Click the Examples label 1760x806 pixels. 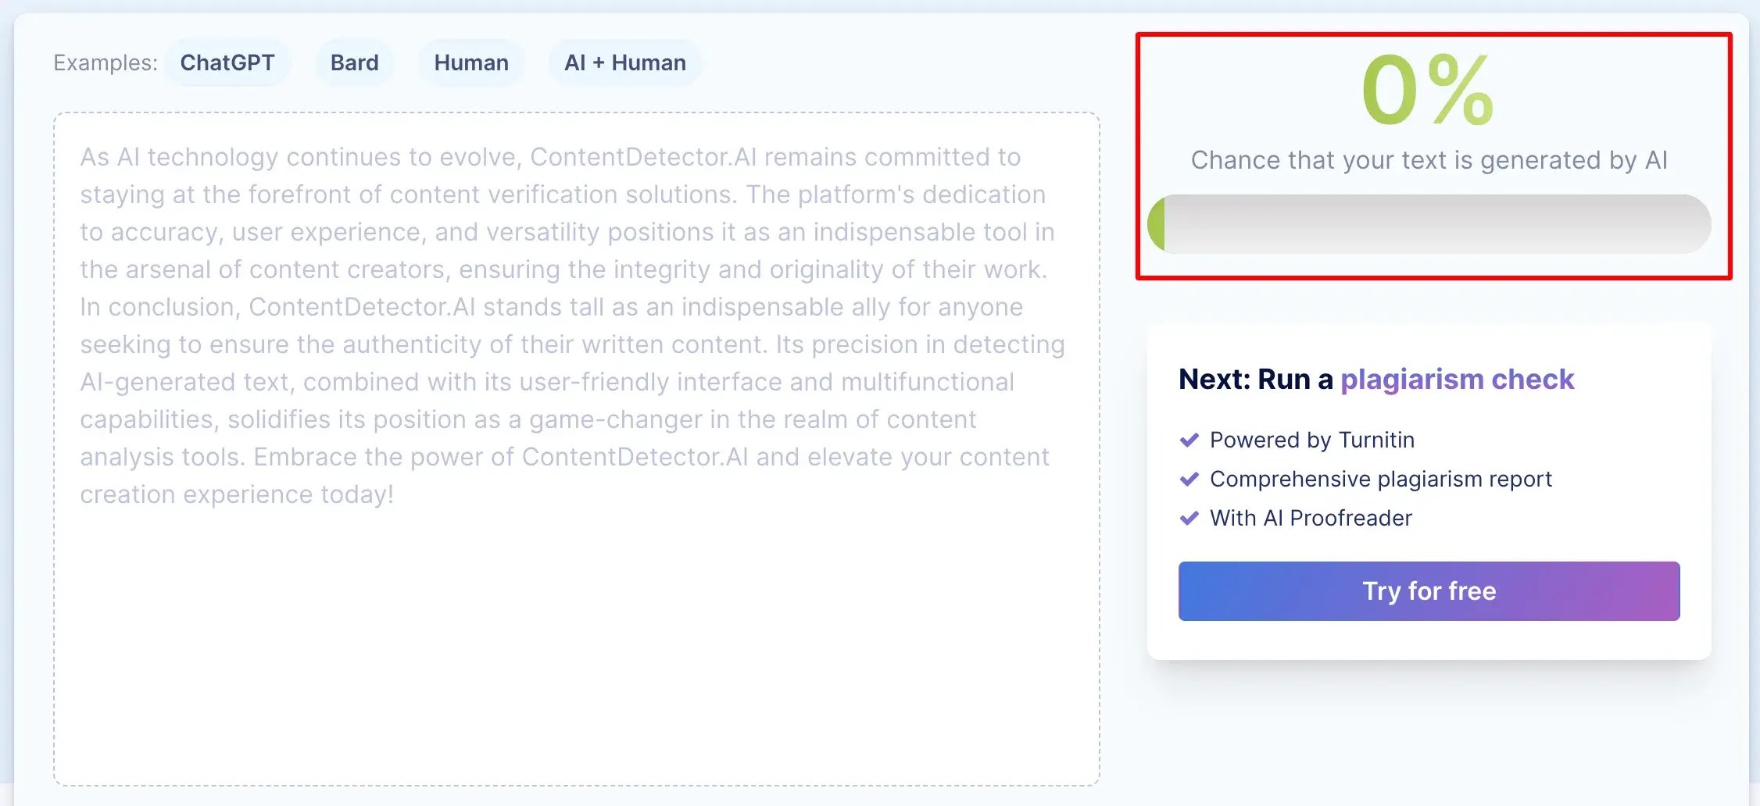click(106, 62)
